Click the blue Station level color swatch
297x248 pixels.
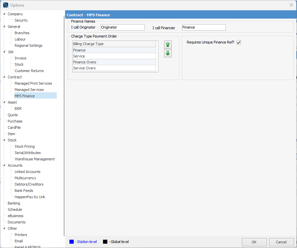[x=72, y=242]
